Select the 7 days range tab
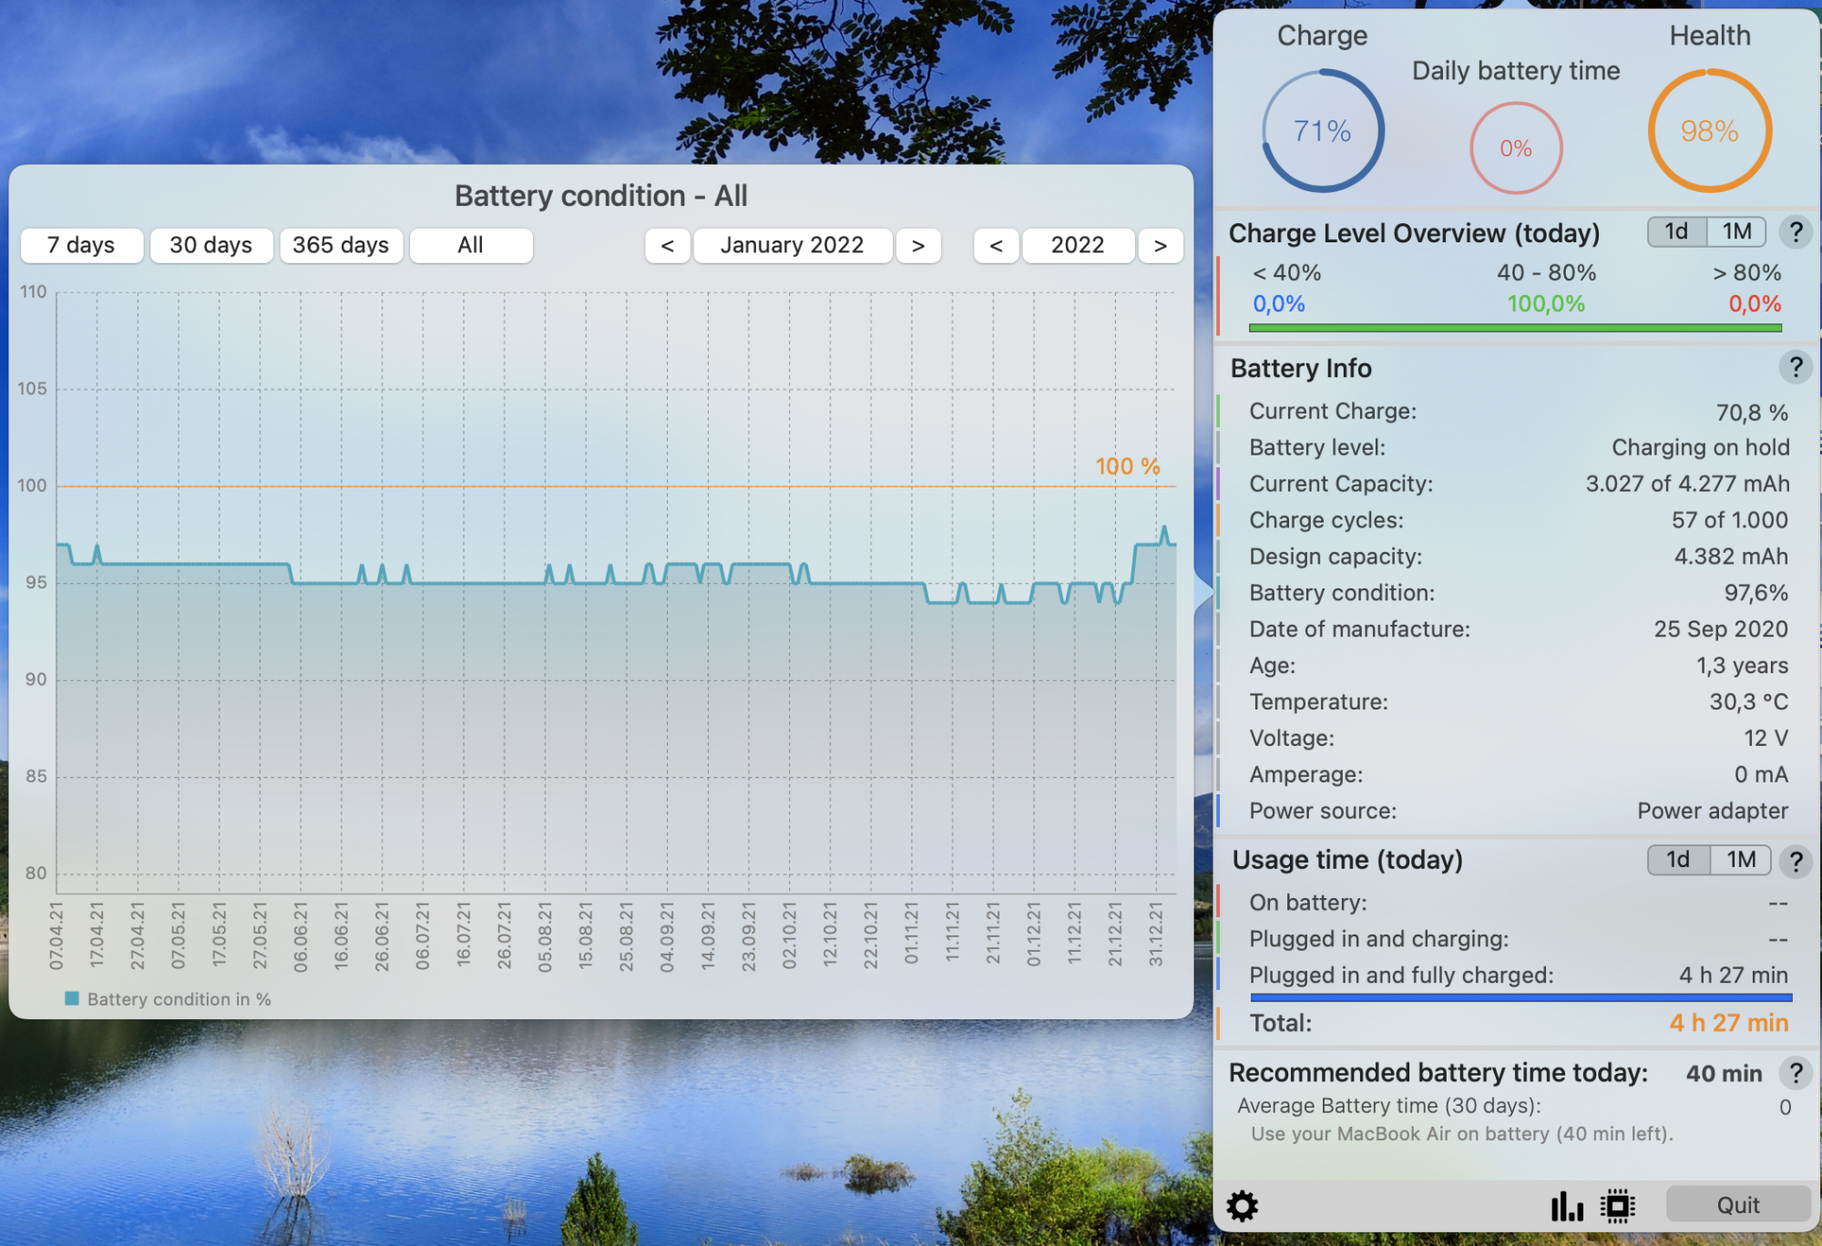 coord(81,245)
